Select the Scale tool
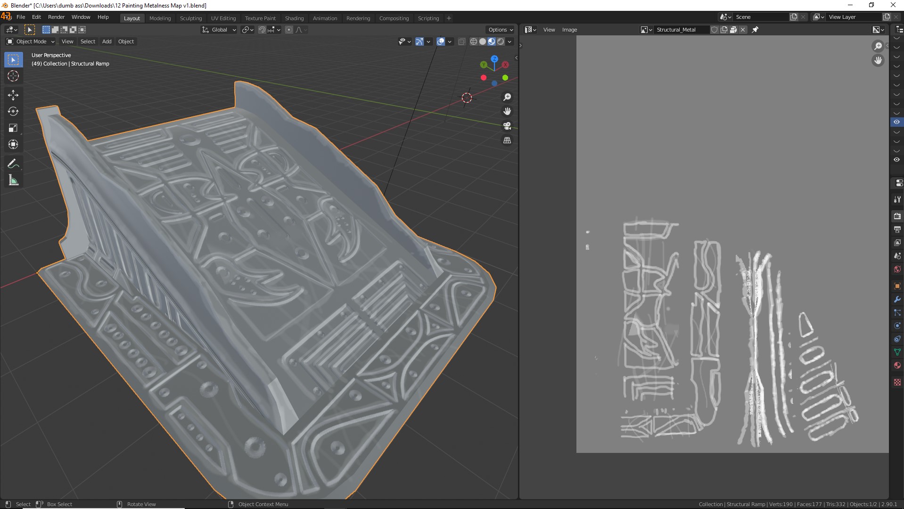 coord(13,128)
